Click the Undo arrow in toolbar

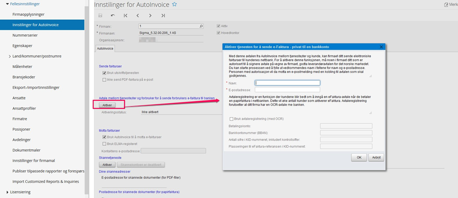(x=113, y=16)
